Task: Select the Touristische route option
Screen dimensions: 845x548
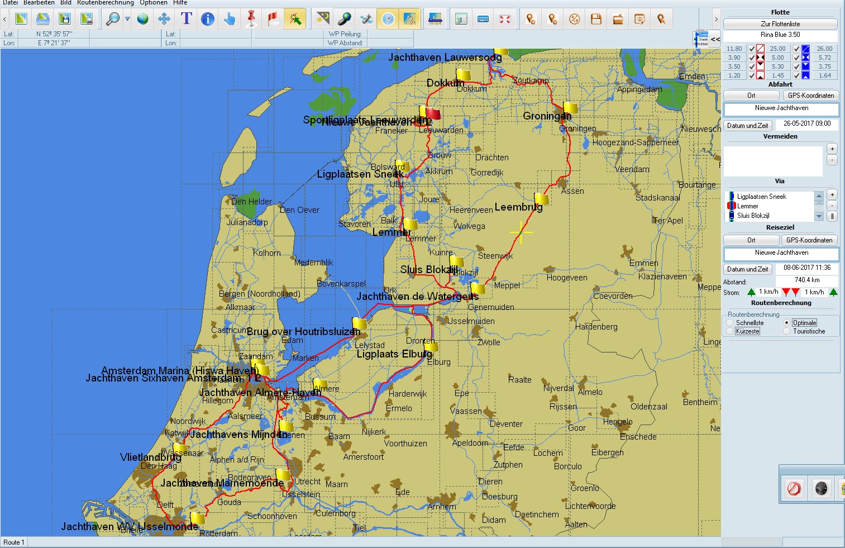Action: [x=787, y=331]
